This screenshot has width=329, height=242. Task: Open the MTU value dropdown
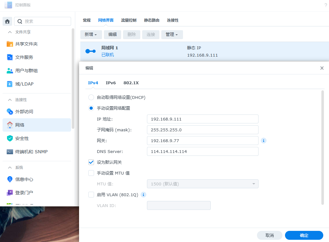pyautogui.click(x=203, y=184)
